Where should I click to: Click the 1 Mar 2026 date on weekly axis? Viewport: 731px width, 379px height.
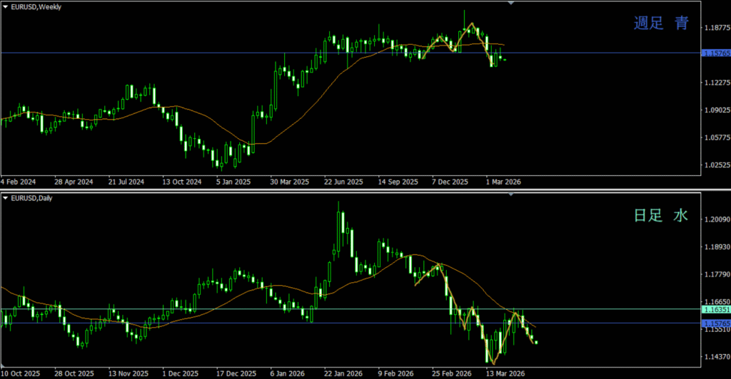[x=503, y=182]
